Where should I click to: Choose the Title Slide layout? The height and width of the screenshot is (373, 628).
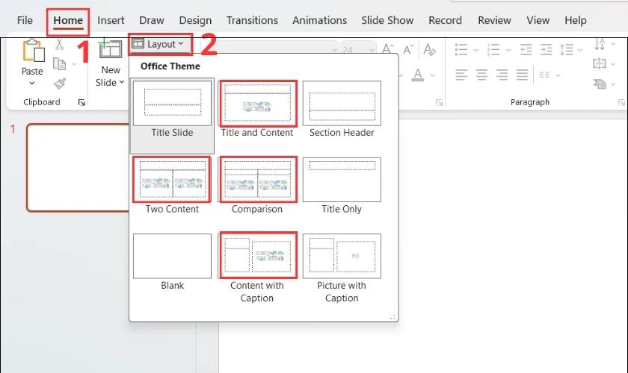(x=172, y=116)
